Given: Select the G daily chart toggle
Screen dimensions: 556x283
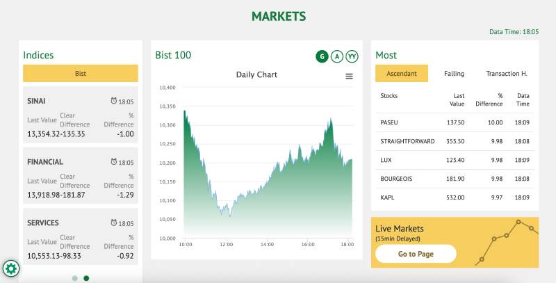Looking at the screenshot, I should 322,56.
